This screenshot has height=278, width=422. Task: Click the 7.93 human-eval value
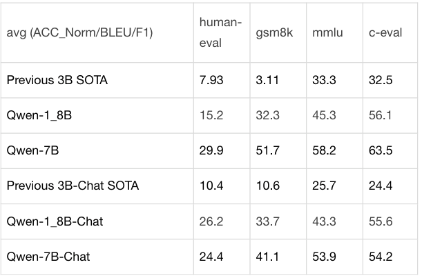pos(211,80)
